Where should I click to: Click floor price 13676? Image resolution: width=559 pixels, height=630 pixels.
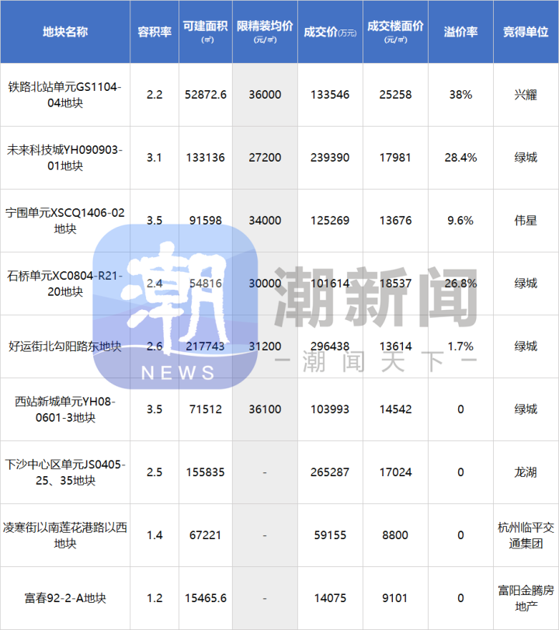click(395, 221)
